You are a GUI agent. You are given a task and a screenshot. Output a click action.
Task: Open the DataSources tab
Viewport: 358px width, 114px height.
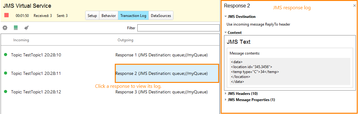[x=161, y=16]
